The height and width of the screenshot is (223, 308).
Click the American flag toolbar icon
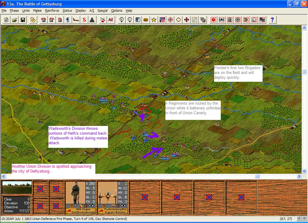(x=162, y=20)
